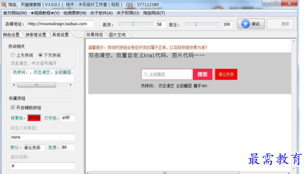Click the red 清仓热卖 button in preview
The height and width of the screenshot is (174, 306).
[226, 74]
